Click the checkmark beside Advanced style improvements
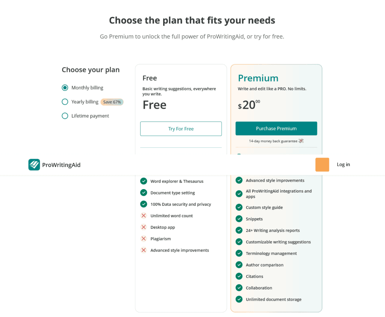The width and height of the screenshot is (385, 317). pyautogui.click(x=239, y=180)
